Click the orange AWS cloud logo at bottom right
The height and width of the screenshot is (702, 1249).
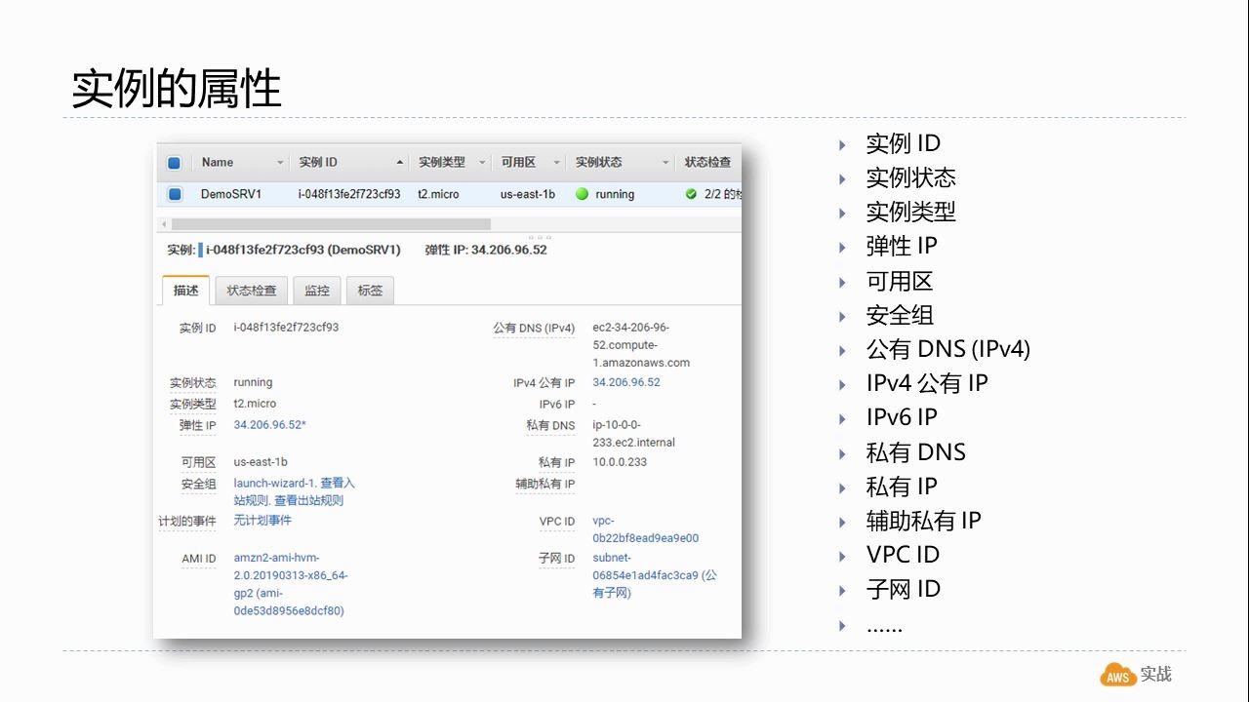point(1115,674)
